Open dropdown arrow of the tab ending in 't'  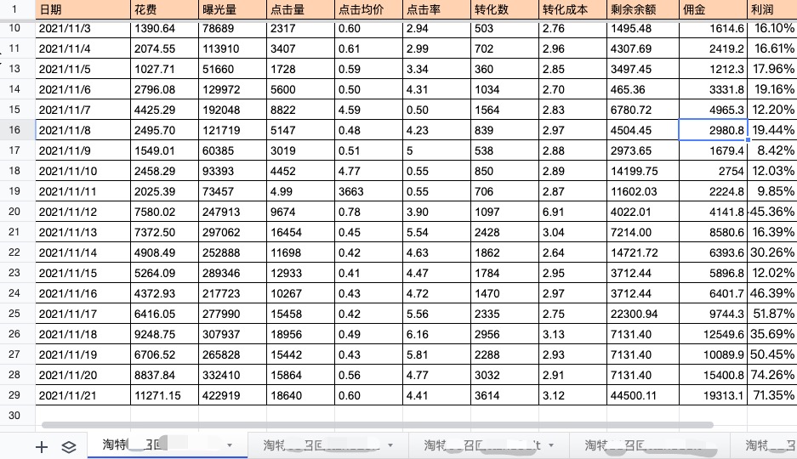click(551, 445)
